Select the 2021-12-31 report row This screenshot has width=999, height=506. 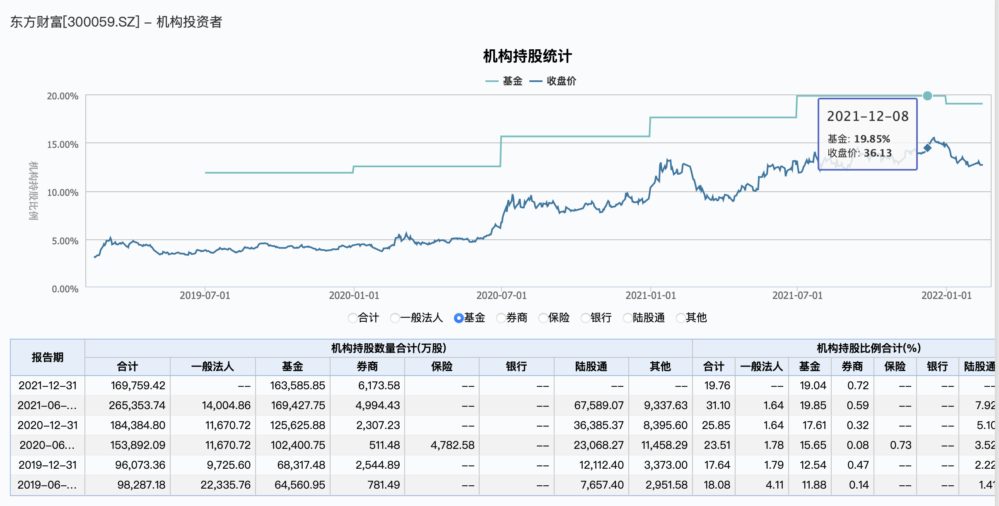pos(48,386)
